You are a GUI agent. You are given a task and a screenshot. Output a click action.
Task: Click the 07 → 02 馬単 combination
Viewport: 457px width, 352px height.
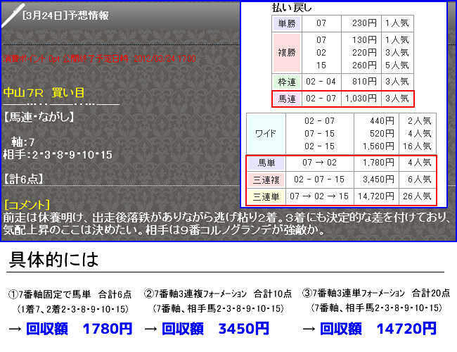[319, 163]
